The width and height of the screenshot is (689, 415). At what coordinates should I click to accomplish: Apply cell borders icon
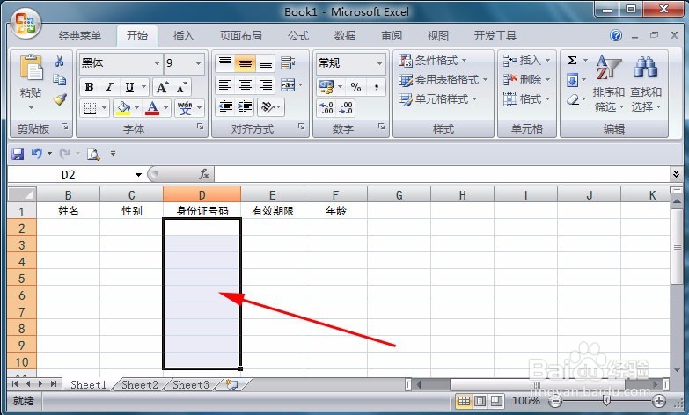click(x=90, y=107)
